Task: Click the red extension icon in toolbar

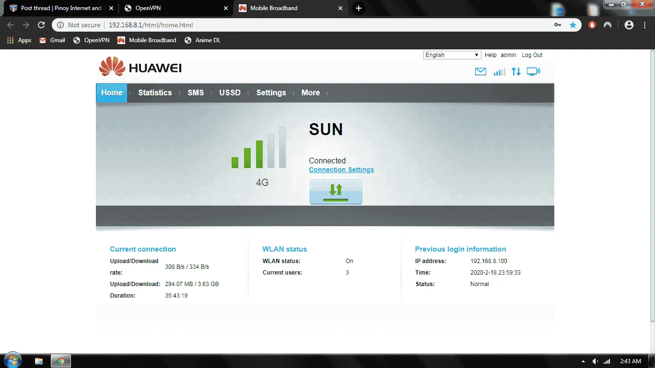Action: (592, 25)
